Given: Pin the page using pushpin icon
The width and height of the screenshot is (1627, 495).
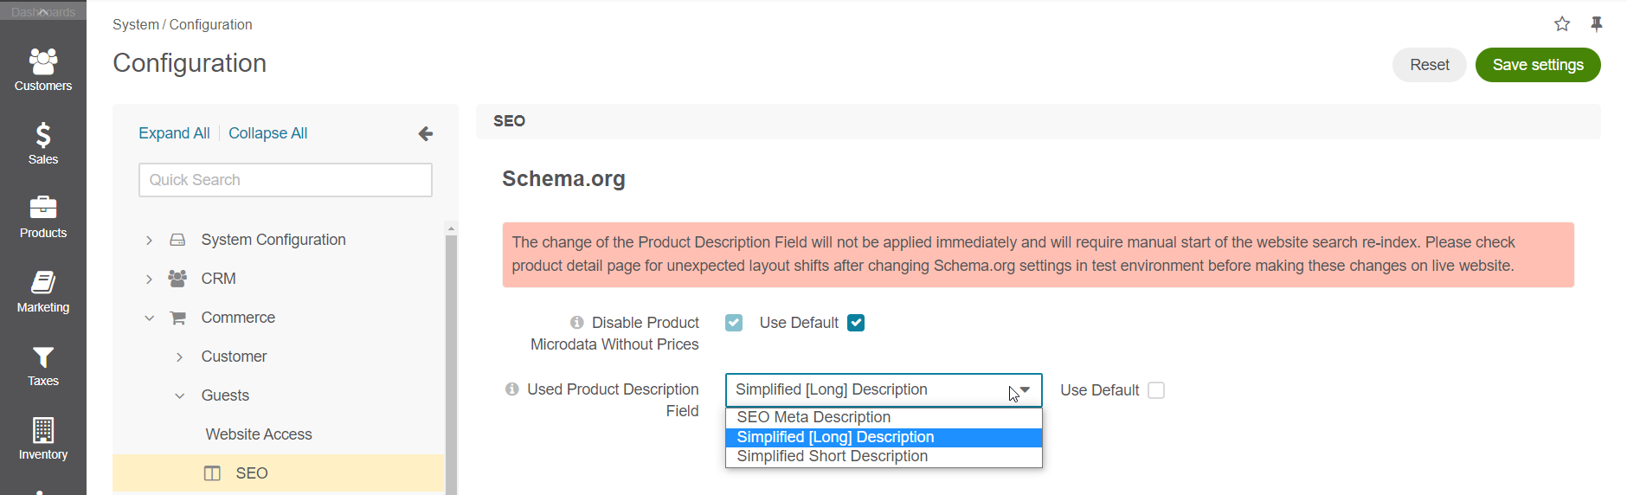Looking at the screenshot, I should pos(1597,24).
